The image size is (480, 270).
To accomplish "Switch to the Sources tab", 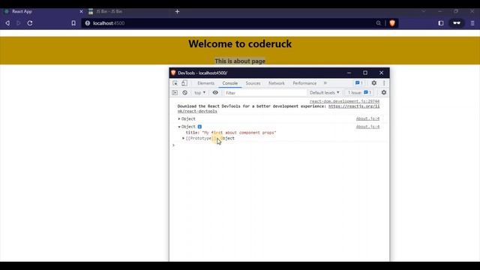I will 253,83.
